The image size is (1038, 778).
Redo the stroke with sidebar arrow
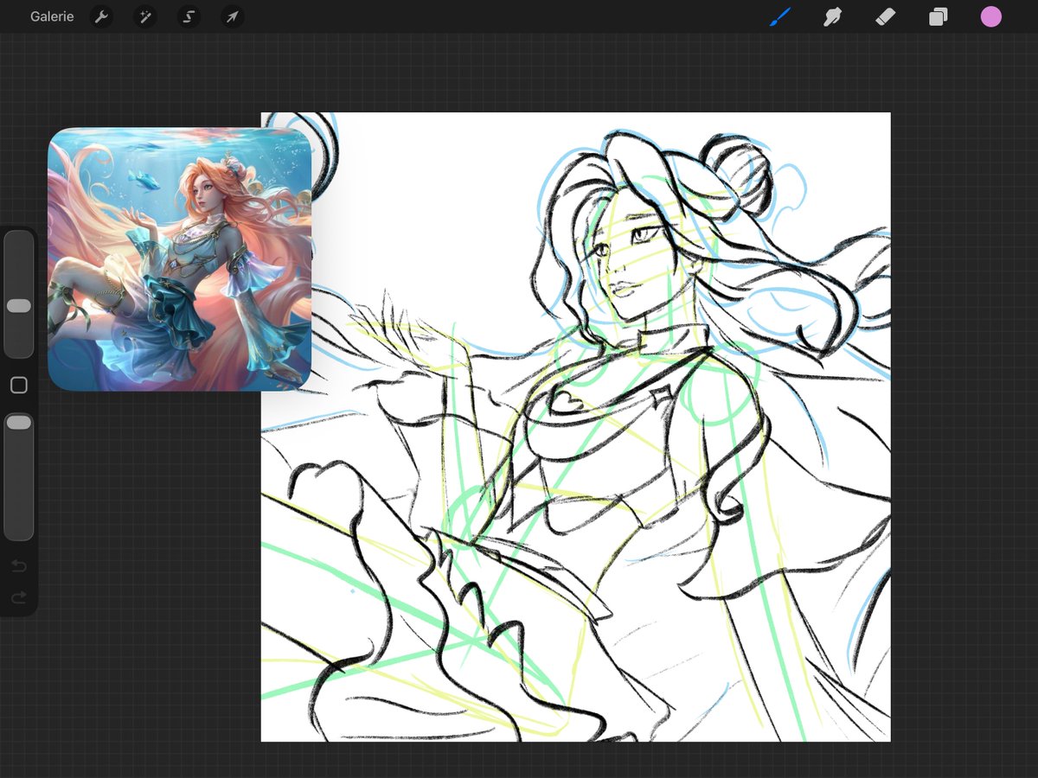coord(18,597)
